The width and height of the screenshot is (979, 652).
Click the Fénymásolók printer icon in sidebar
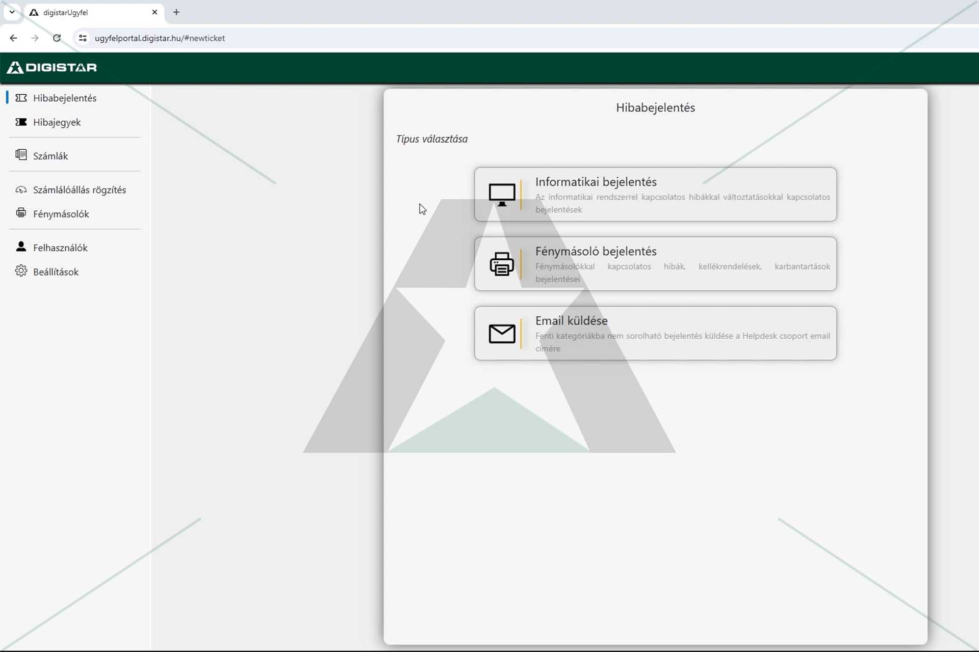click(21, 213)
